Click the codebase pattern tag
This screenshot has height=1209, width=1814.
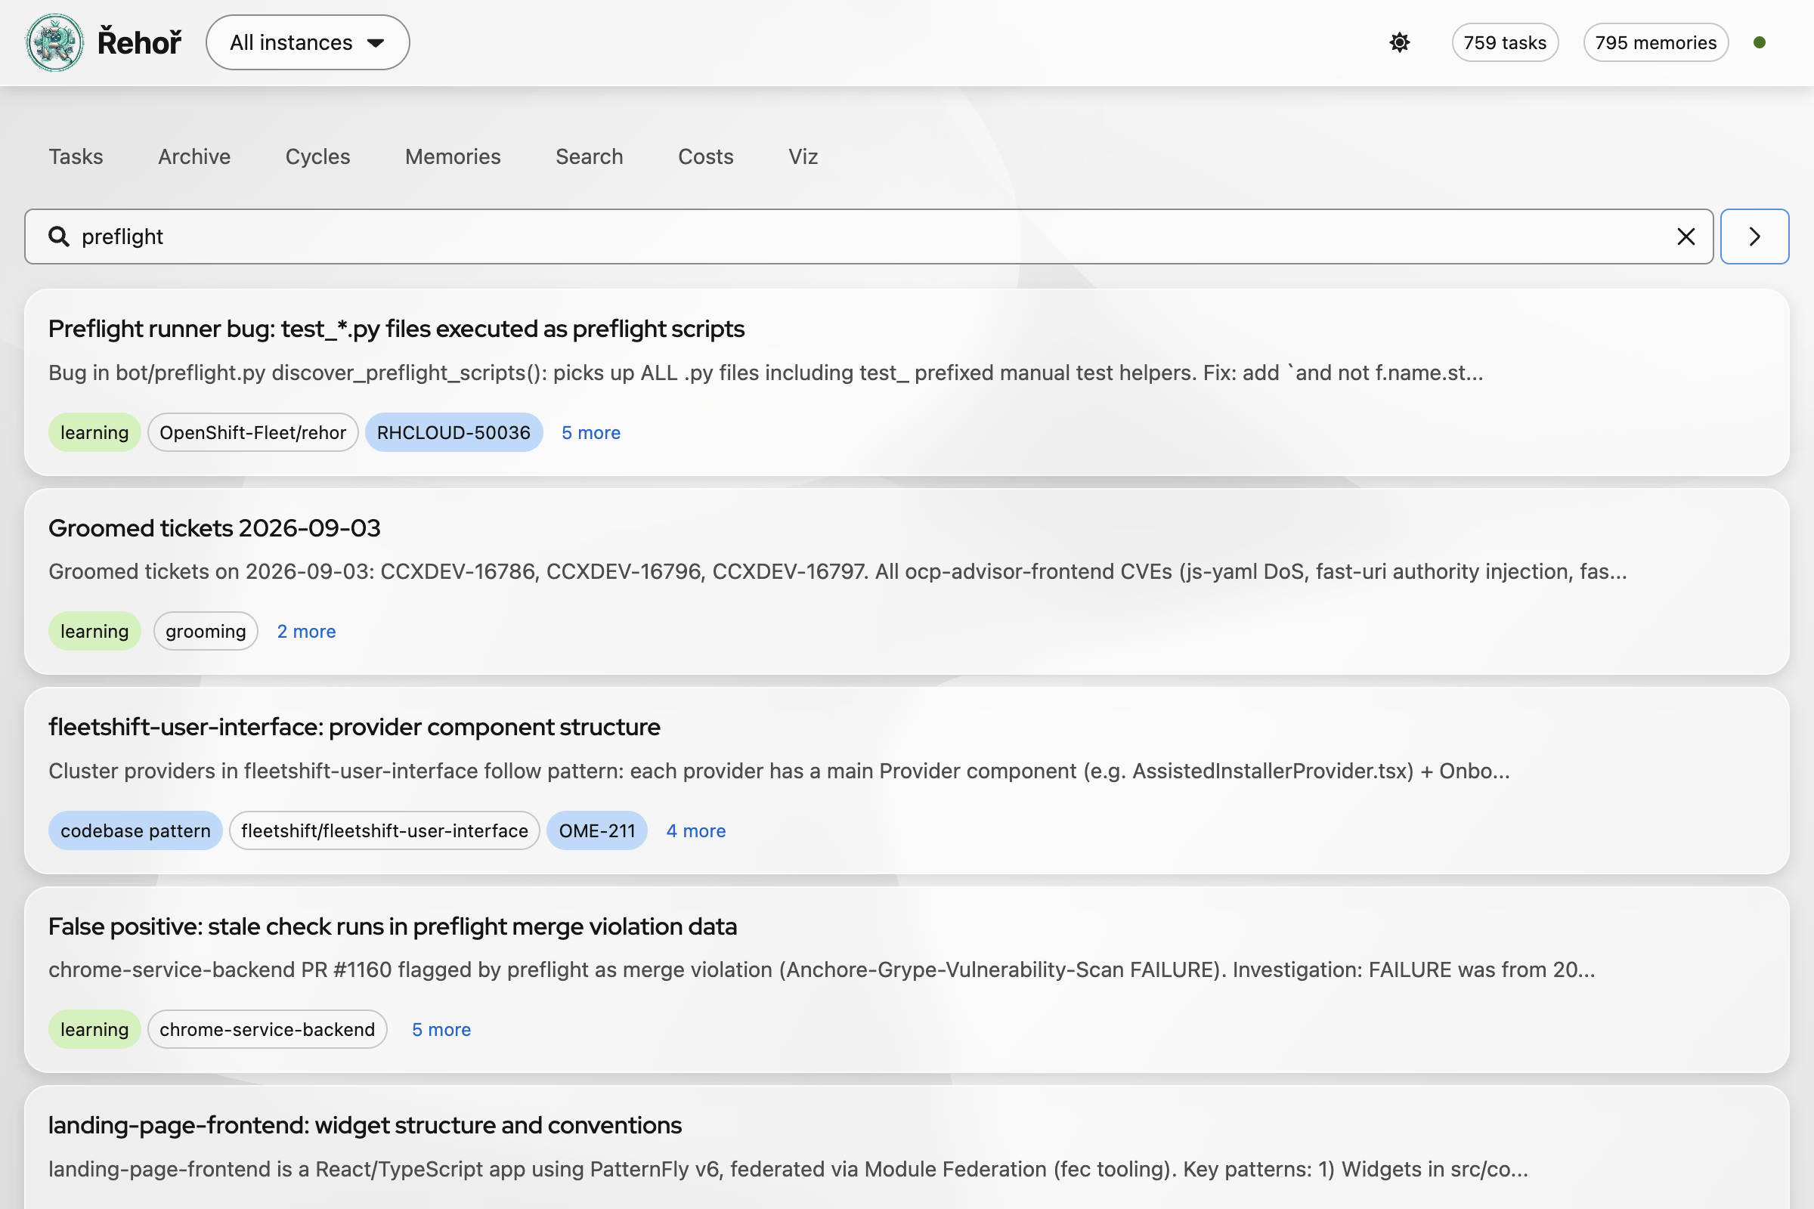click(x=136, y=831)
